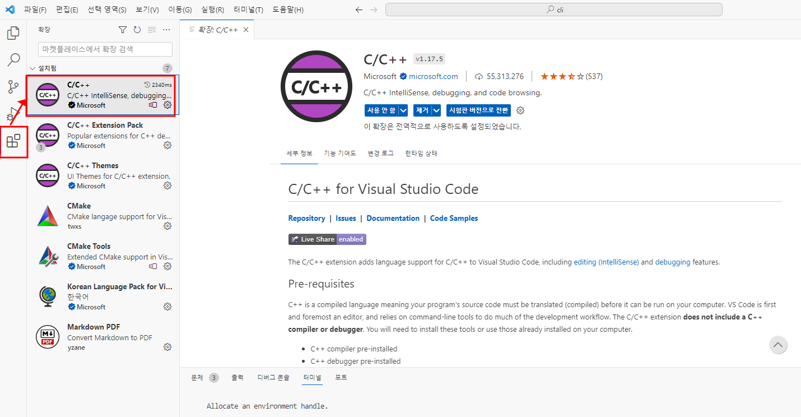Open manage gear for C/C++ extension
Viewport: 801px width, 417px height.
point(167,105)
